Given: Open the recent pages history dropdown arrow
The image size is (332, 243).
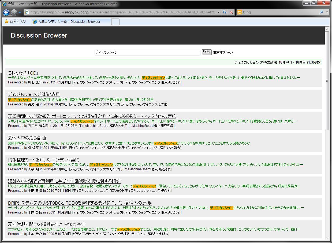Looking at the screenshot, I should click(x=20, y=12).
